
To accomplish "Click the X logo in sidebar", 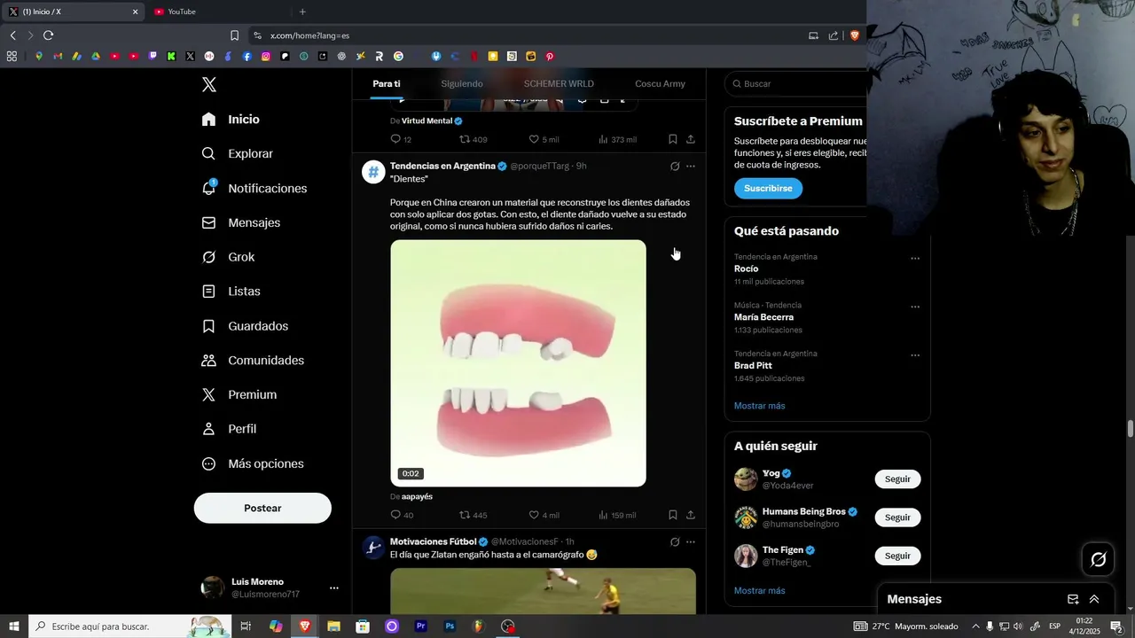I will pyautogui.click(x=209, y=85).
